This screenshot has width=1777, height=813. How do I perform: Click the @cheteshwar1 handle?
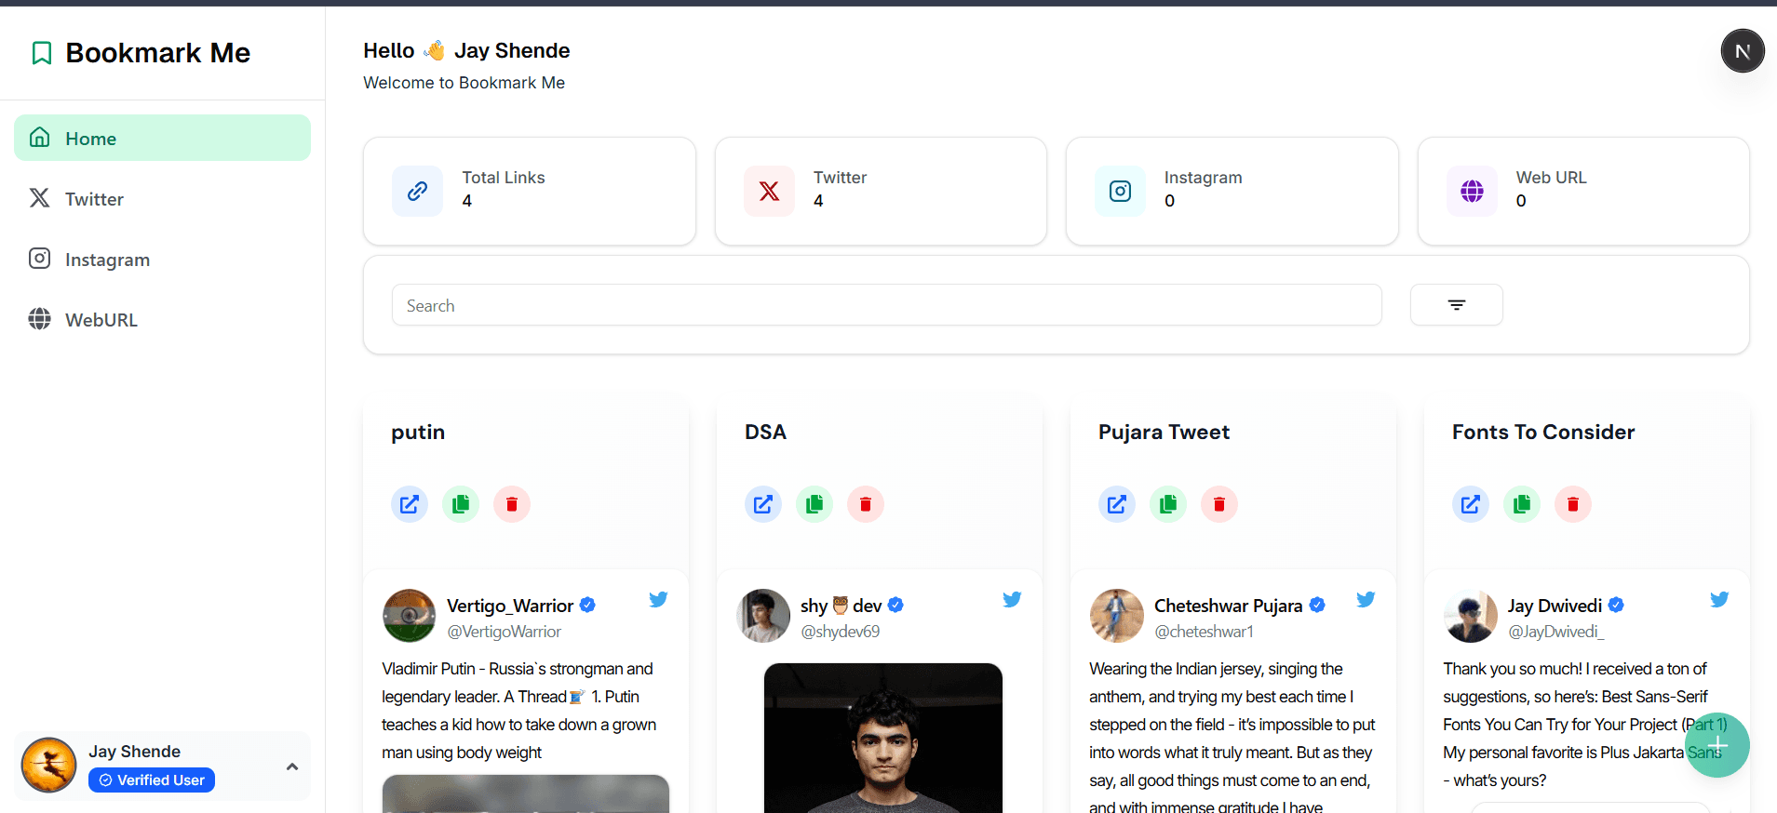[x=1204, y=632]
